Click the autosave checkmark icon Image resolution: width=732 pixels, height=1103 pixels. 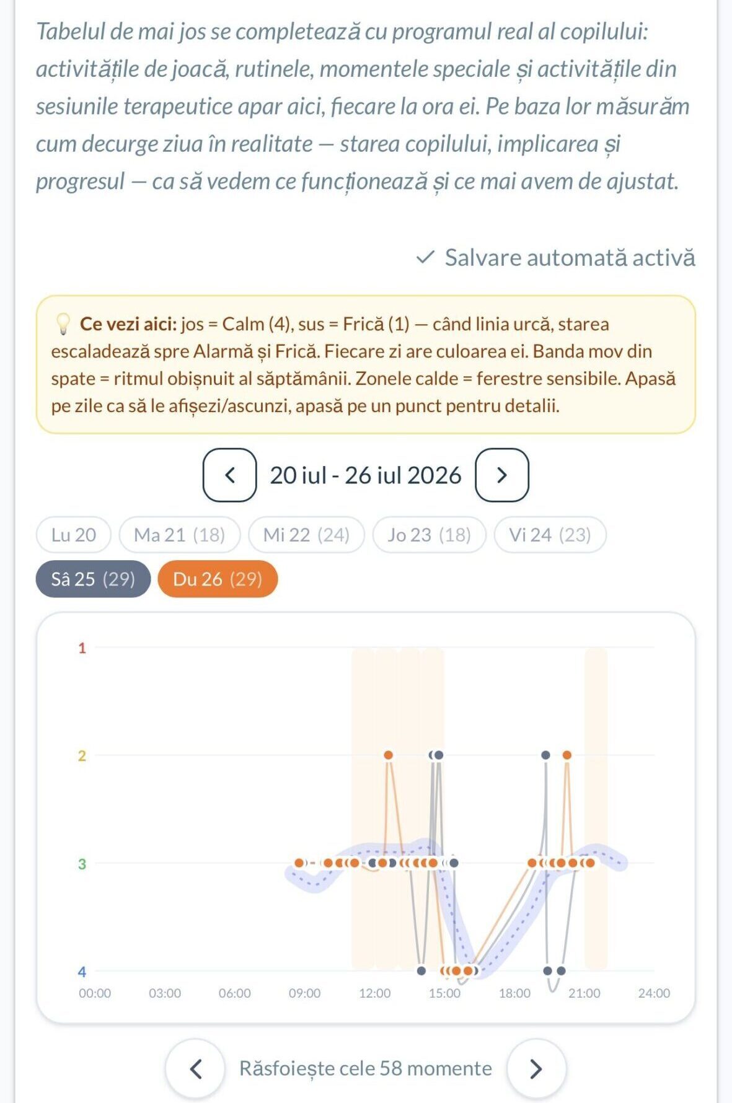coord(425,258)
